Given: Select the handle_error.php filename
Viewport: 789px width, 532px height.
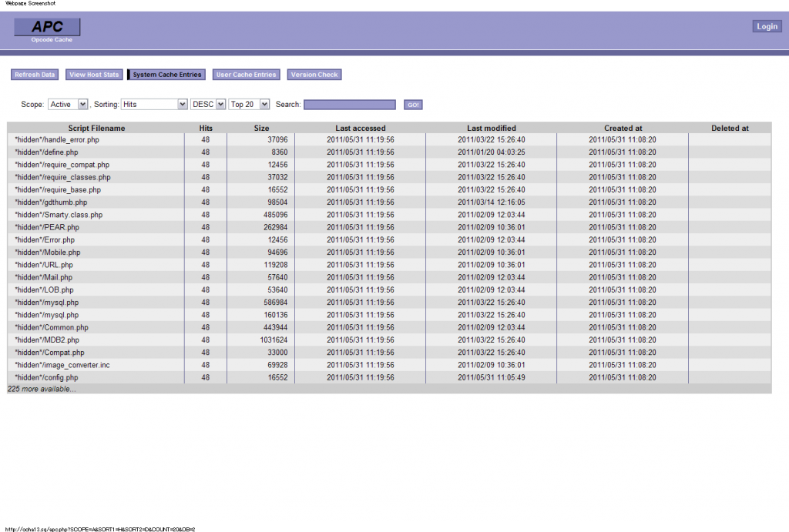Looking at the screenshot, I should [57, 140].
